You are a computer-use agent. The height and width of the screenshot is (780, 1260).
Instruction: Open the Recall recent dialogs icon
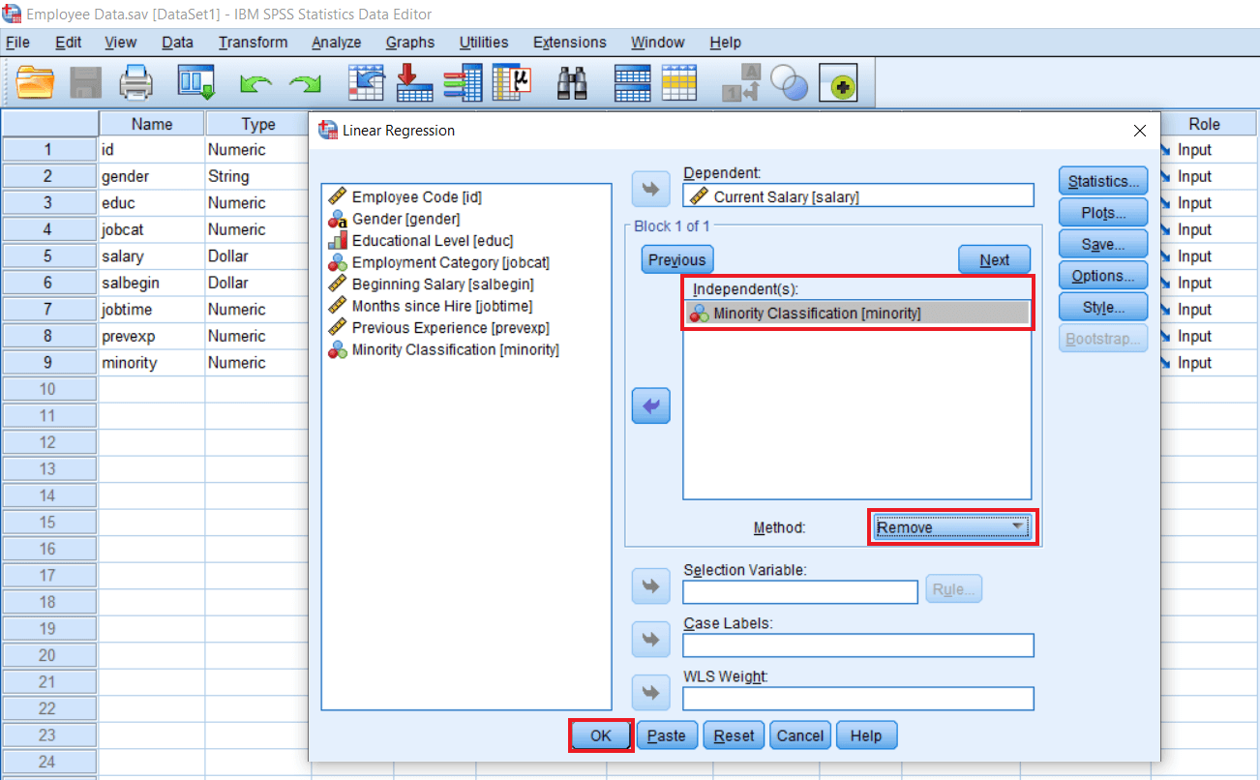click(196, 82)
